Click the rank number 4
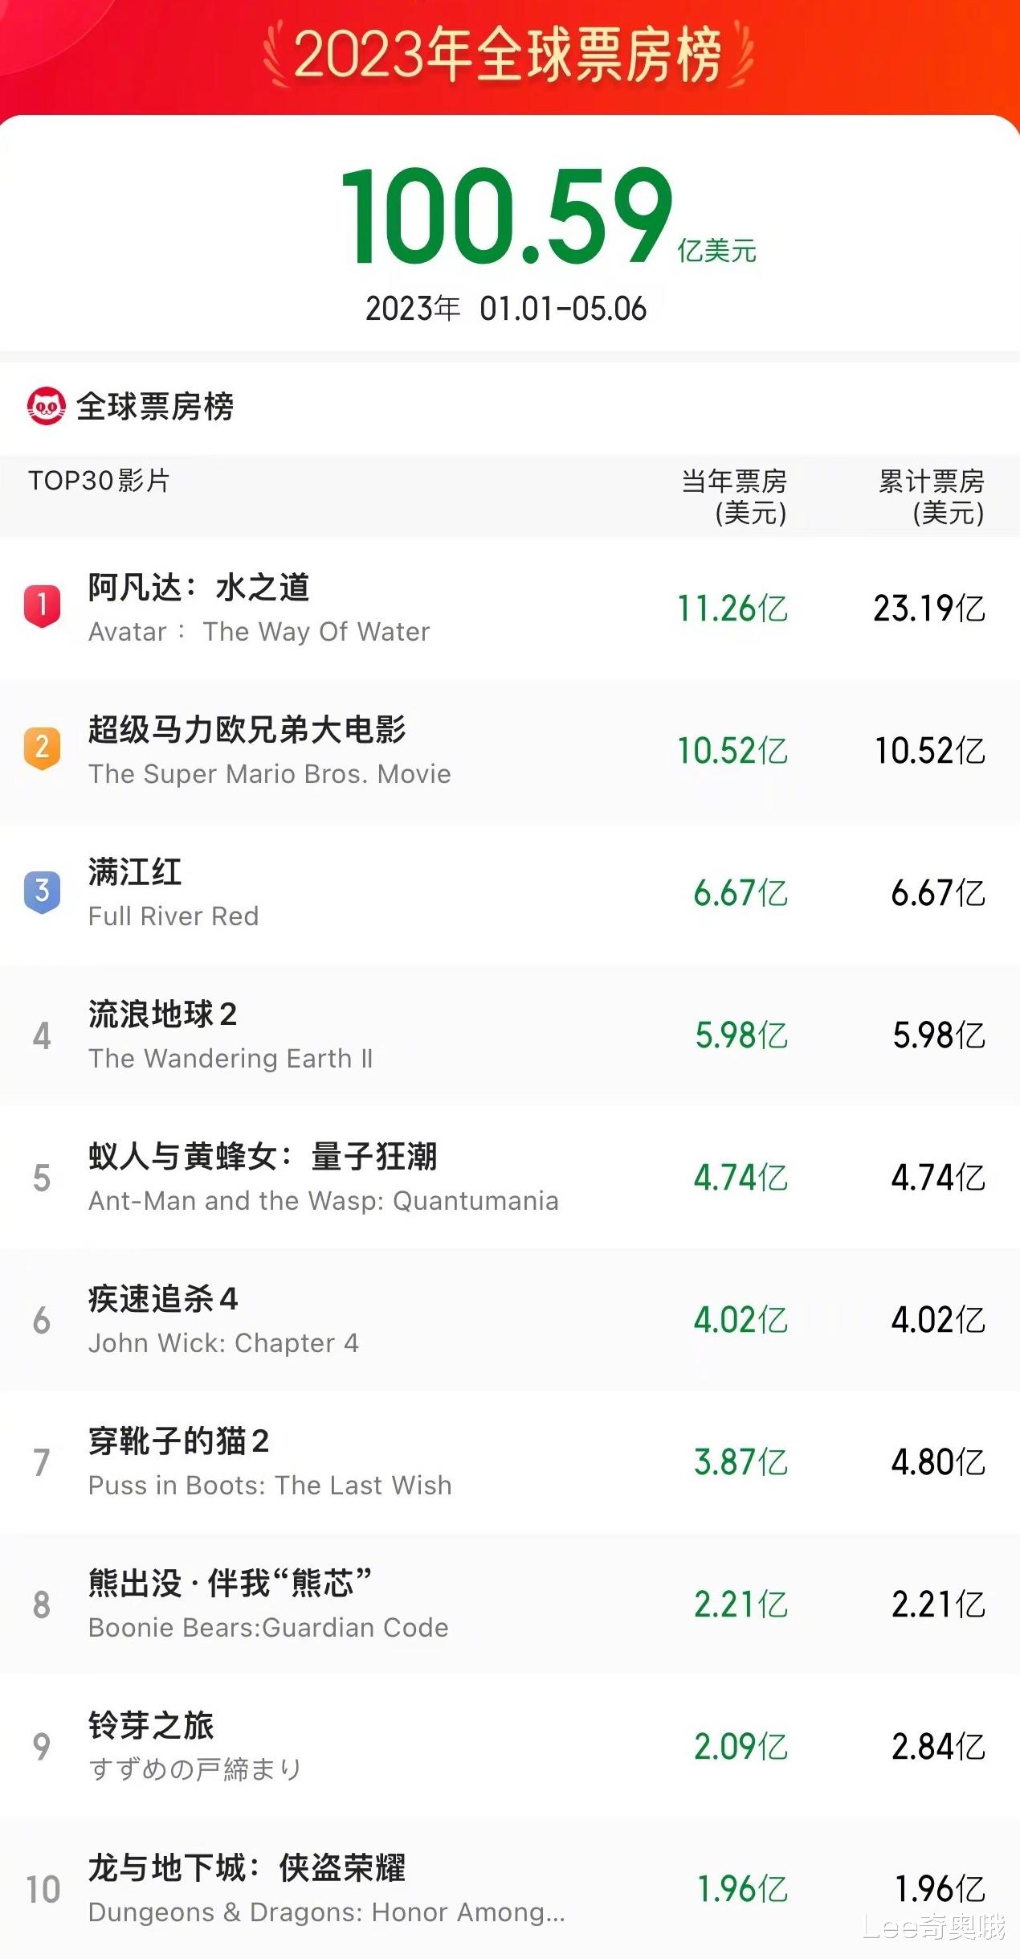This screenshot has width=1020, height=1959. coord(42,1036)
